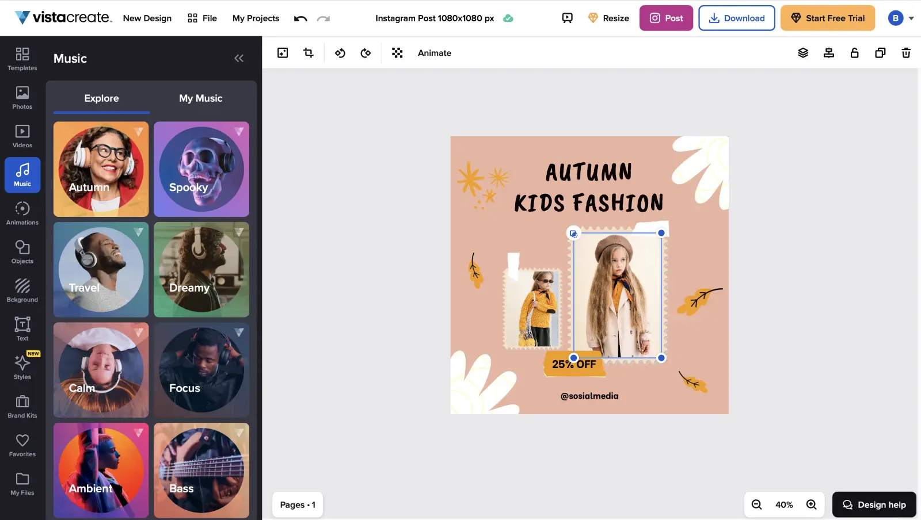Open the File menu
This screenshot has width=921, height=520.
202,18
